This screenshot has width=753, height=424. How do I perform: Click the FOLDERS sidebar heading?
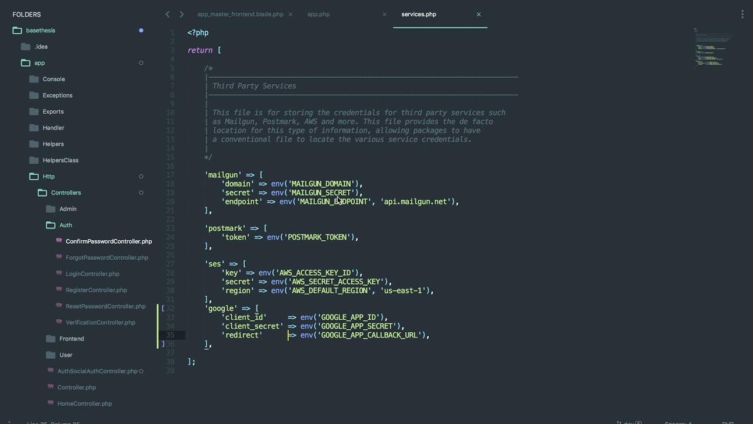[26, 14]
